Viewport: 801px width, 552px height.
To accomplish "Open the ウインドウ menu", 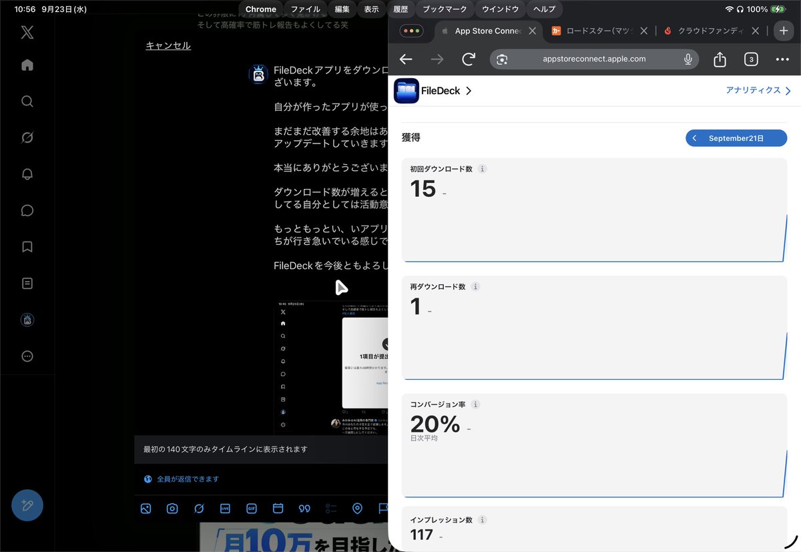I will tap(501, 9).
